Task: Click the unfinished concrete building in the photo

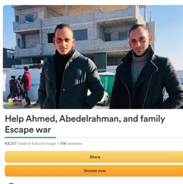Action: (82, 35)
